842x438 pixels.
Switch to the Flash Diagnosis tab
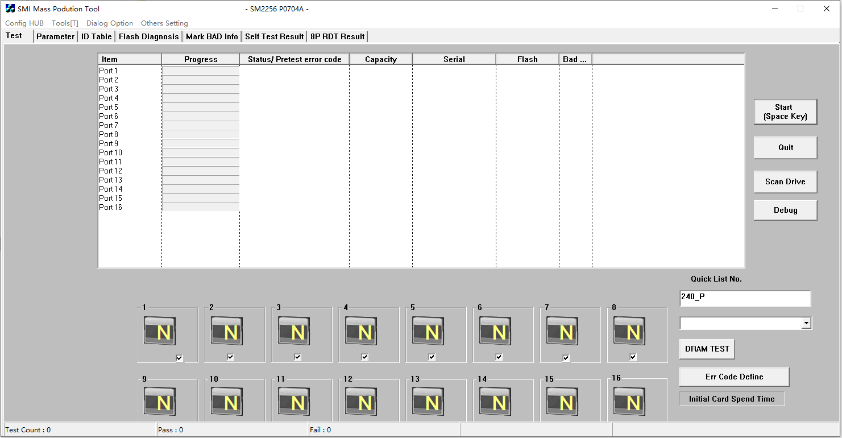[149, 36]
